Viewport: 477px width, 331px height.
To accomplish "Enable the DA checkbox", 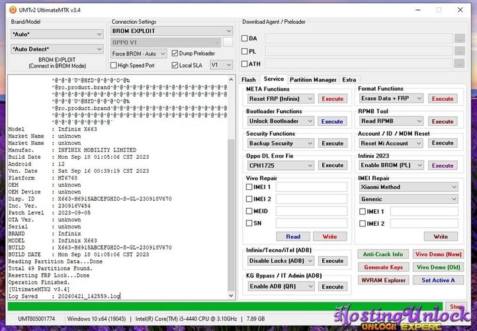I will pos(245,38).
